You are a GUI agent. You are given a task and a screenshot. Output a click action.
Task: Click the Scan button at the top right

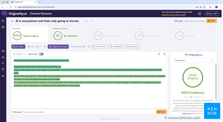pyautogui.click(x=212, y=21)
